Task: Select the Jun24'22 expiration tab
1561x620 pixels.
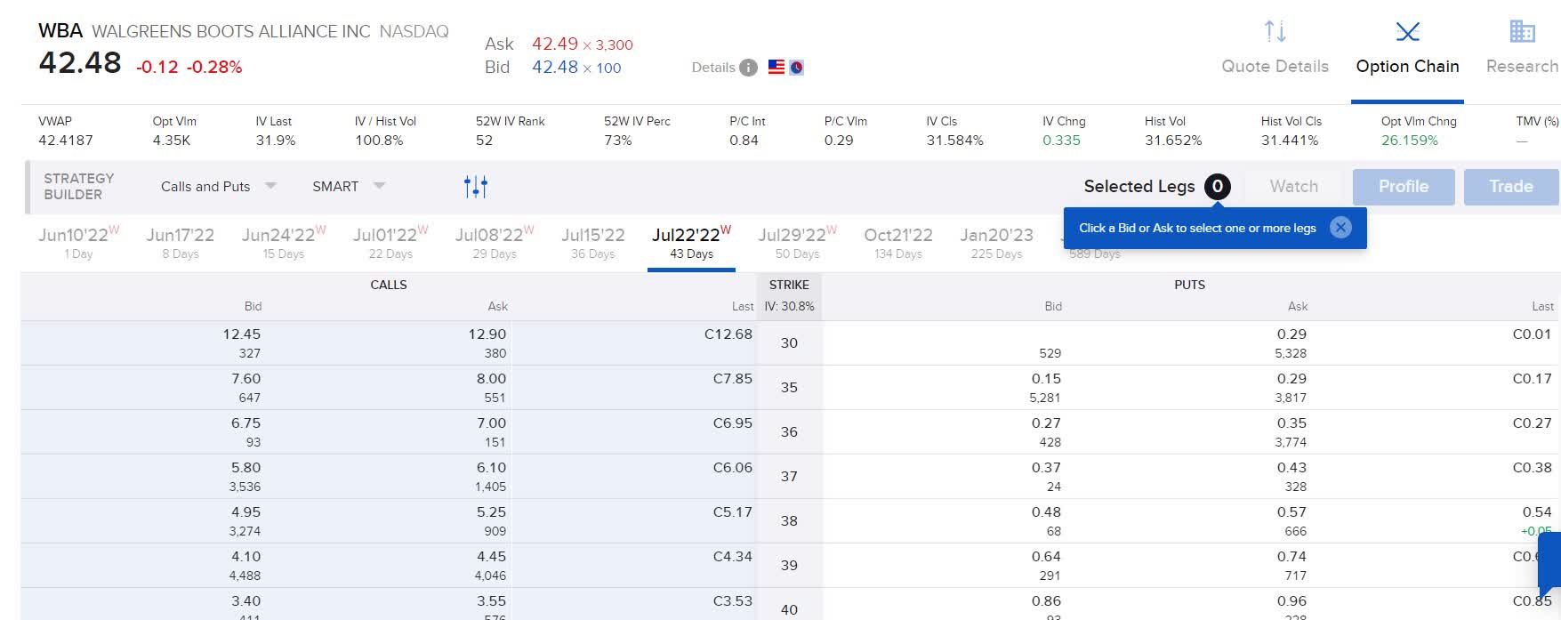Action: (284, 243)
